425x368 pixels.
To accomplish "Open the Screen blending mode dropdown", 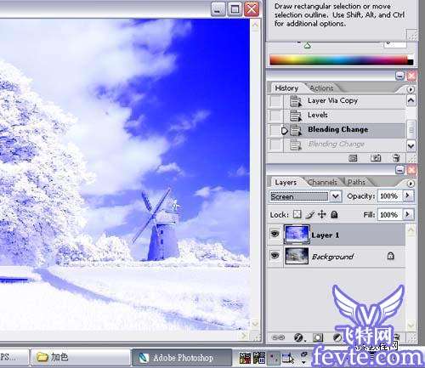I will click(304, 196).
